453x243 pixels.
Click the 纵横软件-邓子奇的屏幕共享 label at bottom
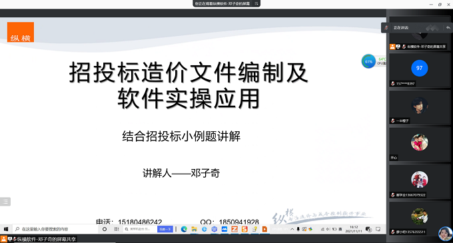tap(46, 239)
